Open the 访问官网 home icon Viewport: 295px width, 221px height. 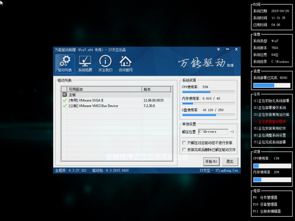coord(125,64)
